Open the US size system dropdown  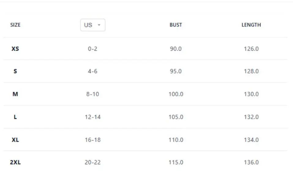(93, 25)
